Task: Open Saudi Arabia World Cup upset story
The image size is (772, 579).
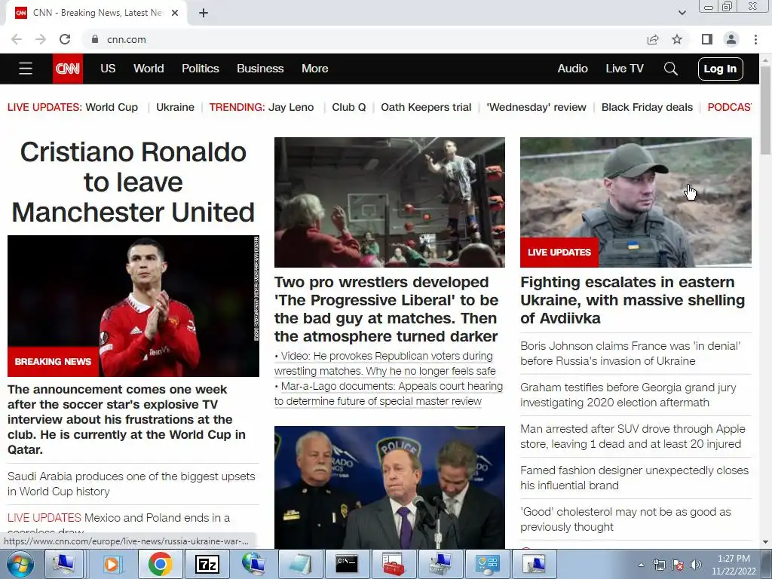Action: pyautogui.click(x=131, y=483)
